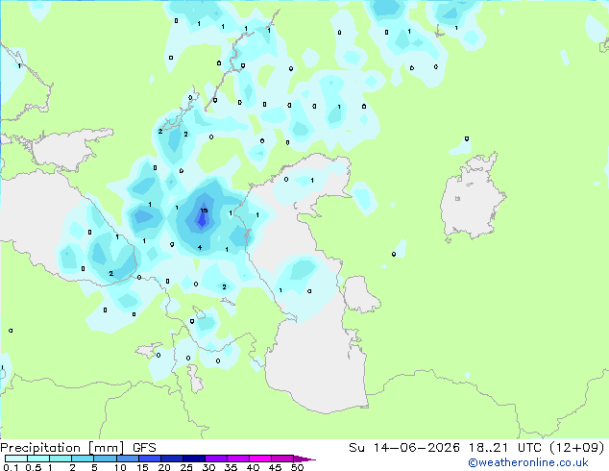This screenshot has width=609, height=471.
Task: Click the 'GFS' model label
Action: pos(144,448)
